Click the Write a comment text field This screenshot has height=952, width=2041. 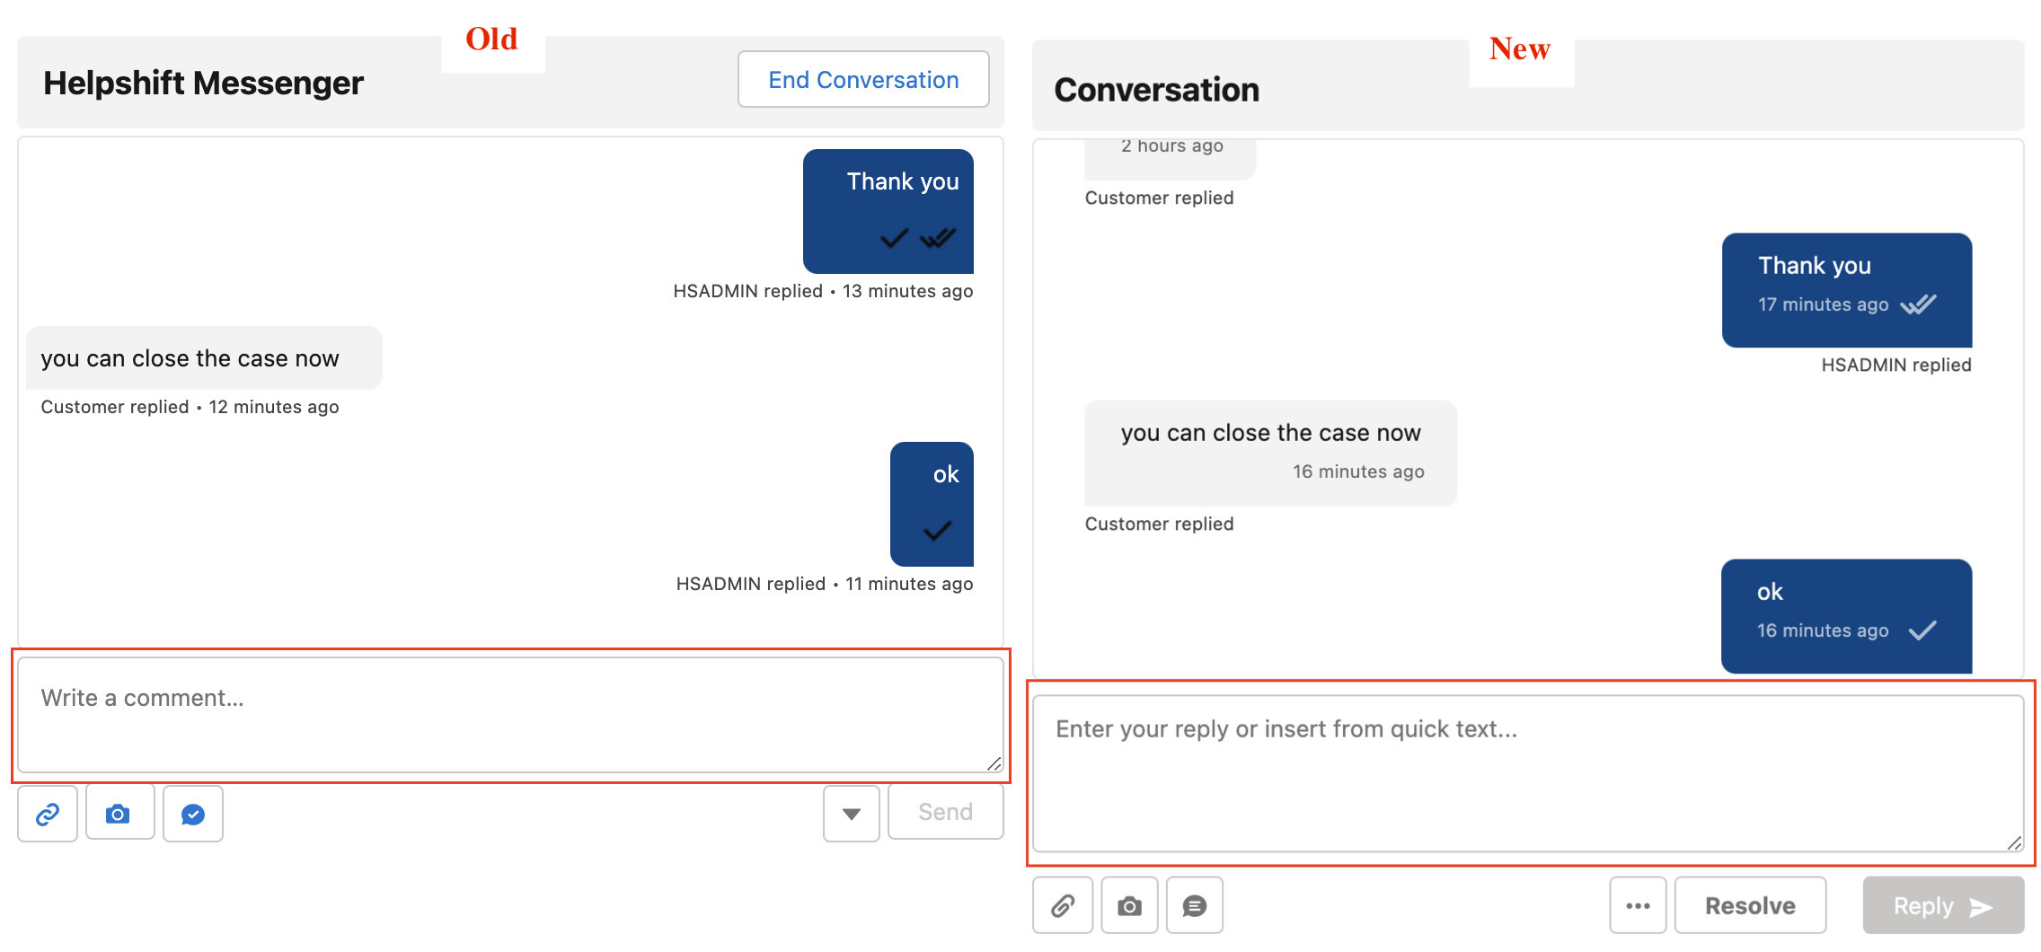click(509, 715)
